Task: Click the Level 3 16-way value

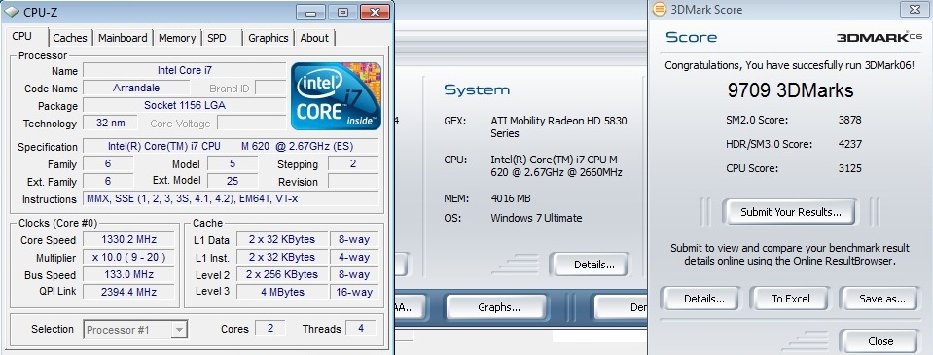Action: tap(354, 292)
